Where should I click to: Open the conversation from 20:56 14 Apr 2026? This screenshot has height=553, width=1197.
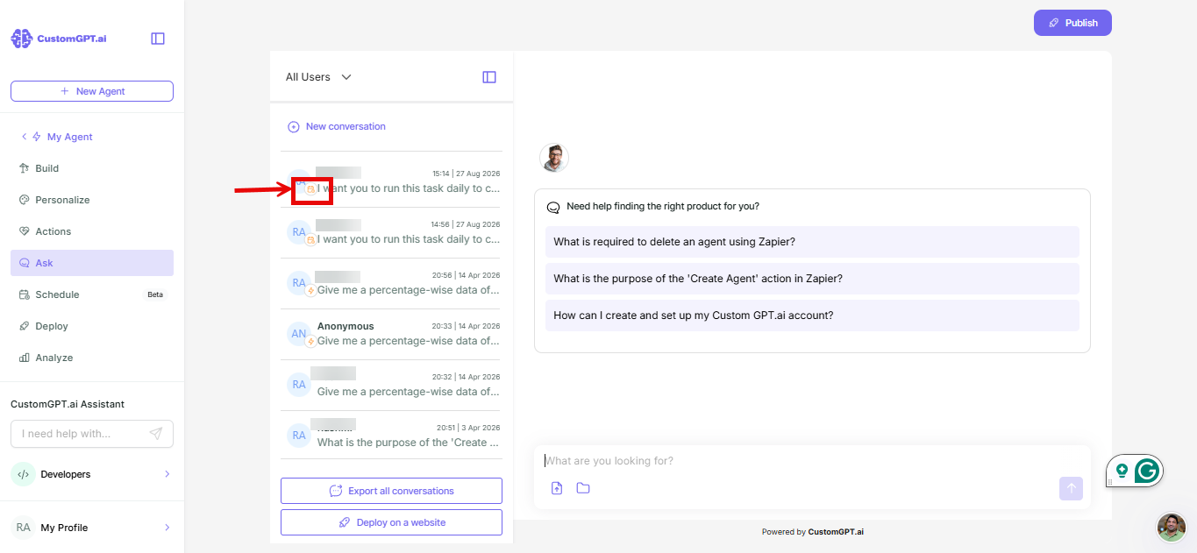[391, 283]
